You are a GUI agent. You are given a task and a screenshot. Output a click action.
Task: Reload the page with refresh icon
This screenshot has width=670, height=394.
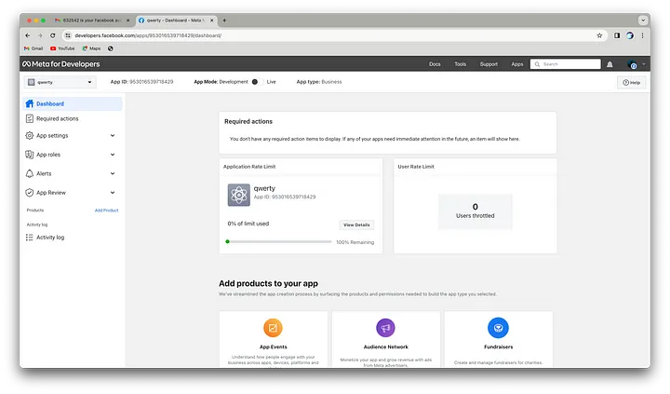pos(52,35)
